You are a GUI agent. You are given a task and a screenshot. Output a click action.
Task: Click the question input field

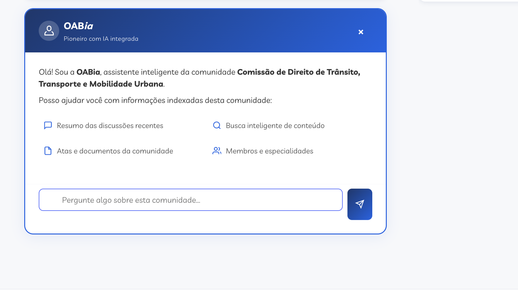click(190, 200)
